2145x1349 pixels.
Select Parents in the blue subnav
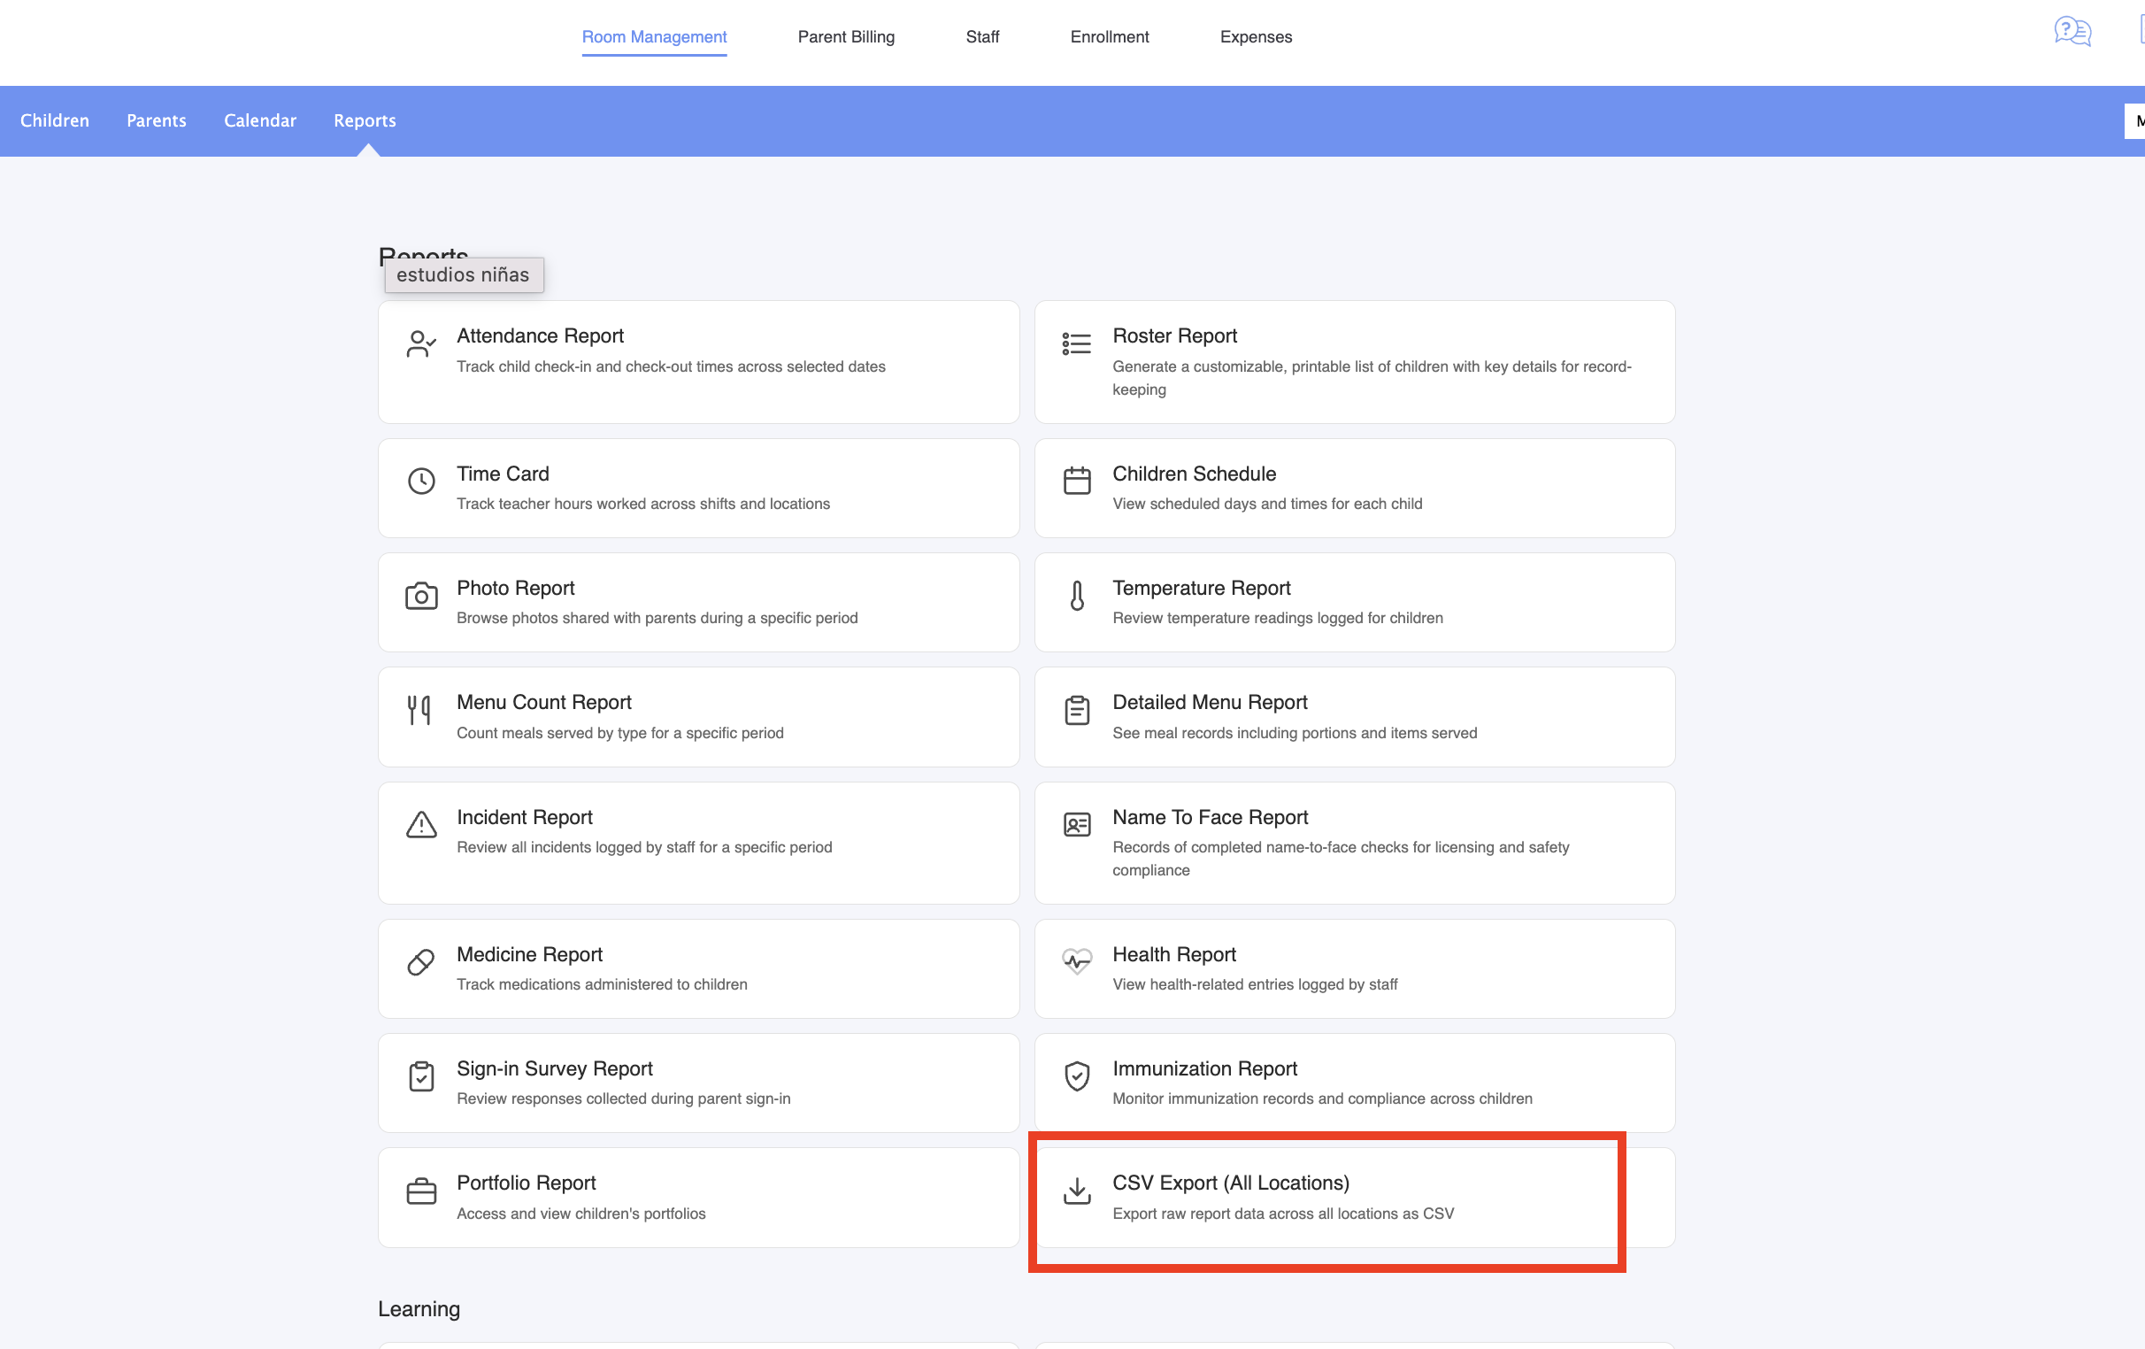[x=156, y=120]
